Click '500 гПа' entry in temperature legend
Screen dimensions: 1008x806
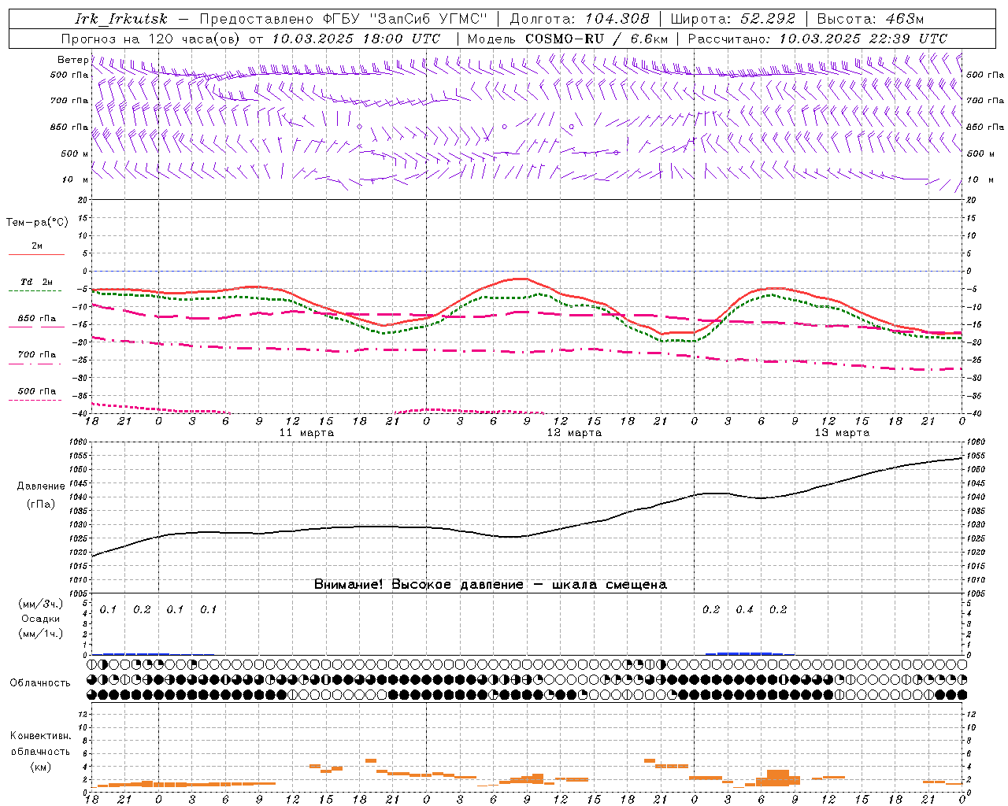tap(37, 391)
